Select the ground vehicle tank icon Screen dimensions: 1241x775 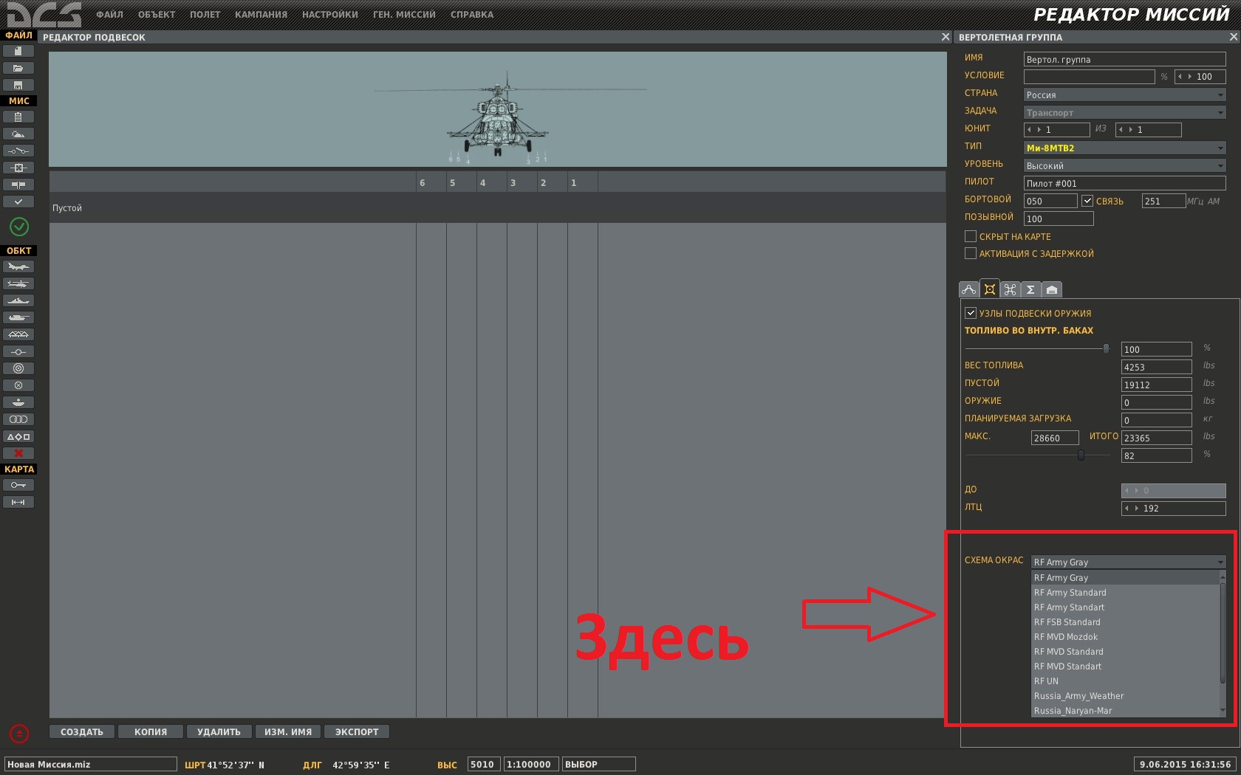pos(18,317)
